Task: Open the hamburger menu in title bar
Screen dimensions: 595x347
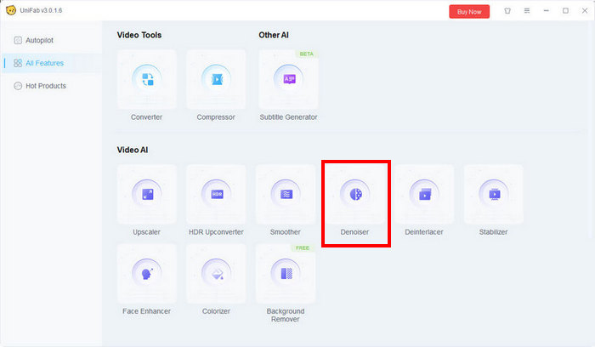Action: pyautogui.click(x=527, y=11)
